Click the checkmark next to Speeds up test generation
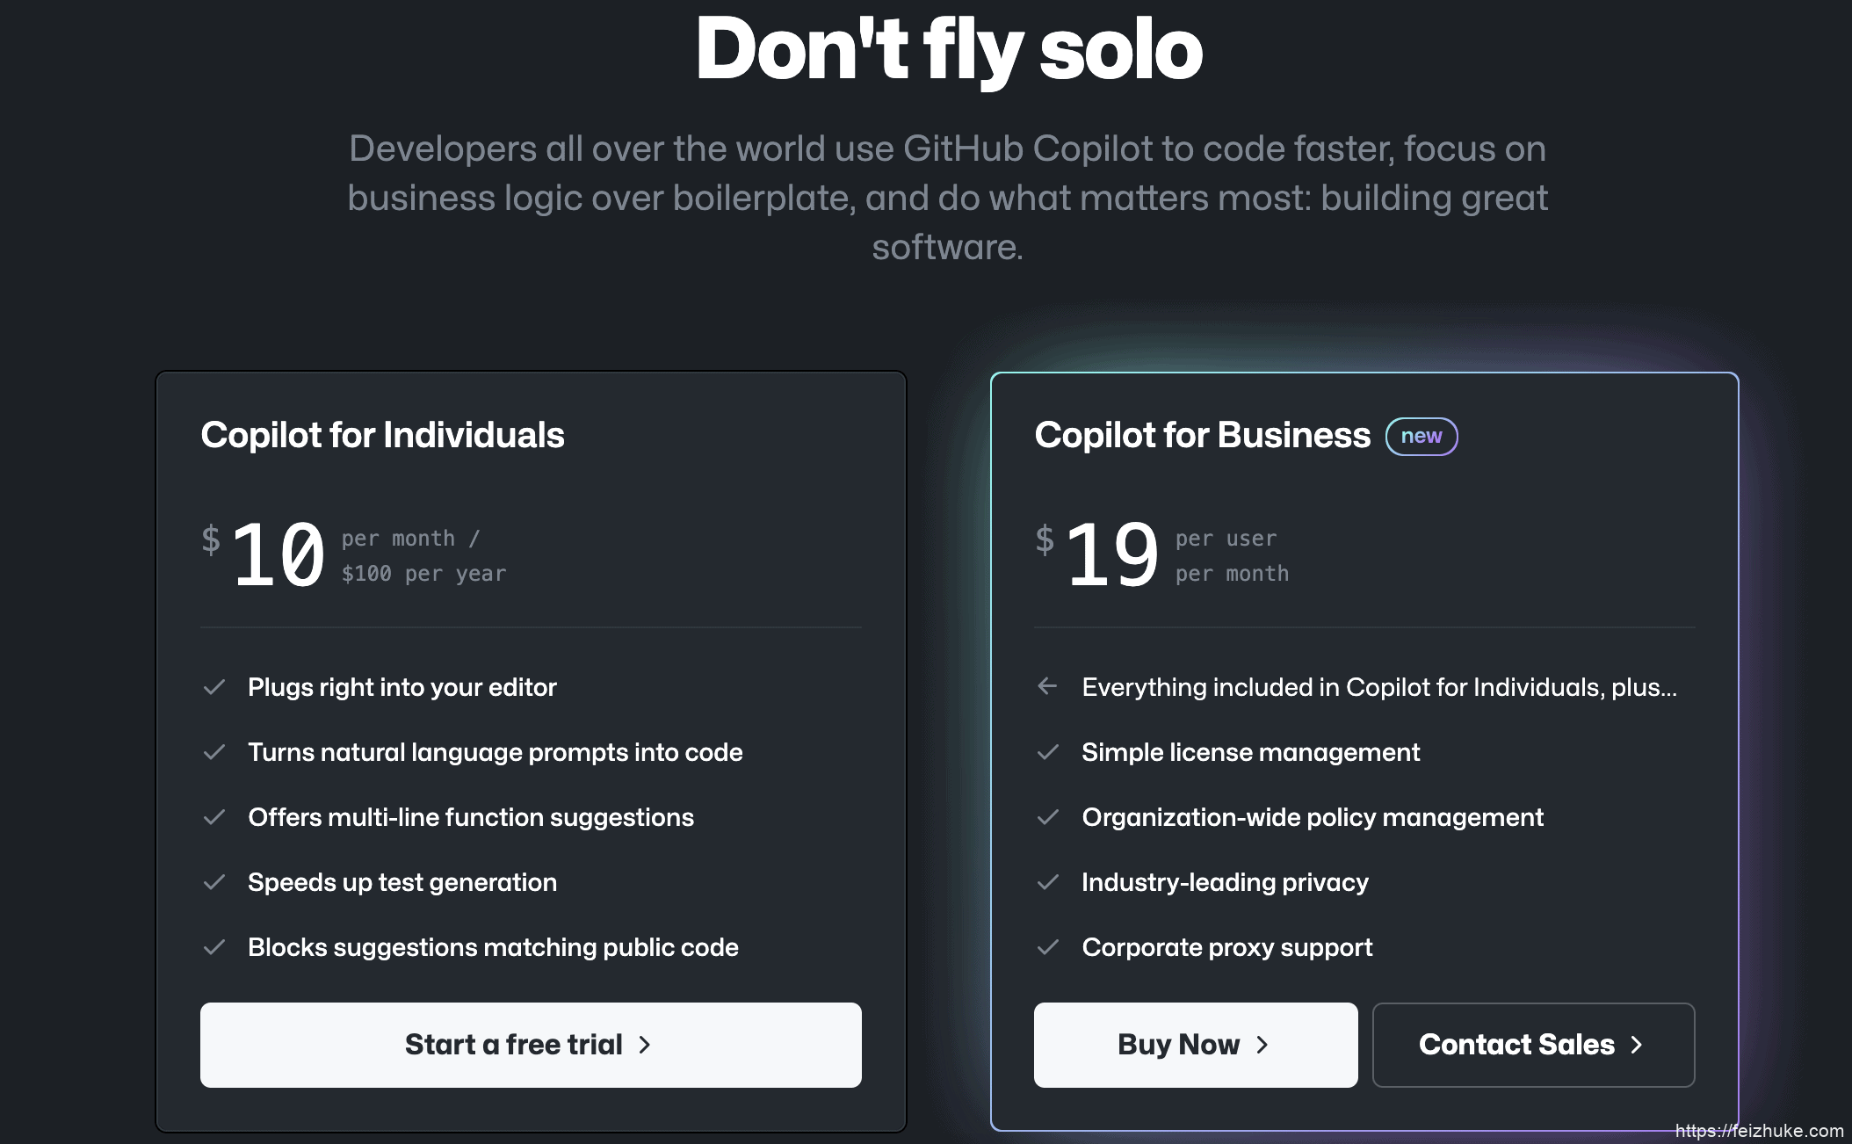Viewport: 1852px width, 1144px height. pyautogui.click(x=214, y=882)
